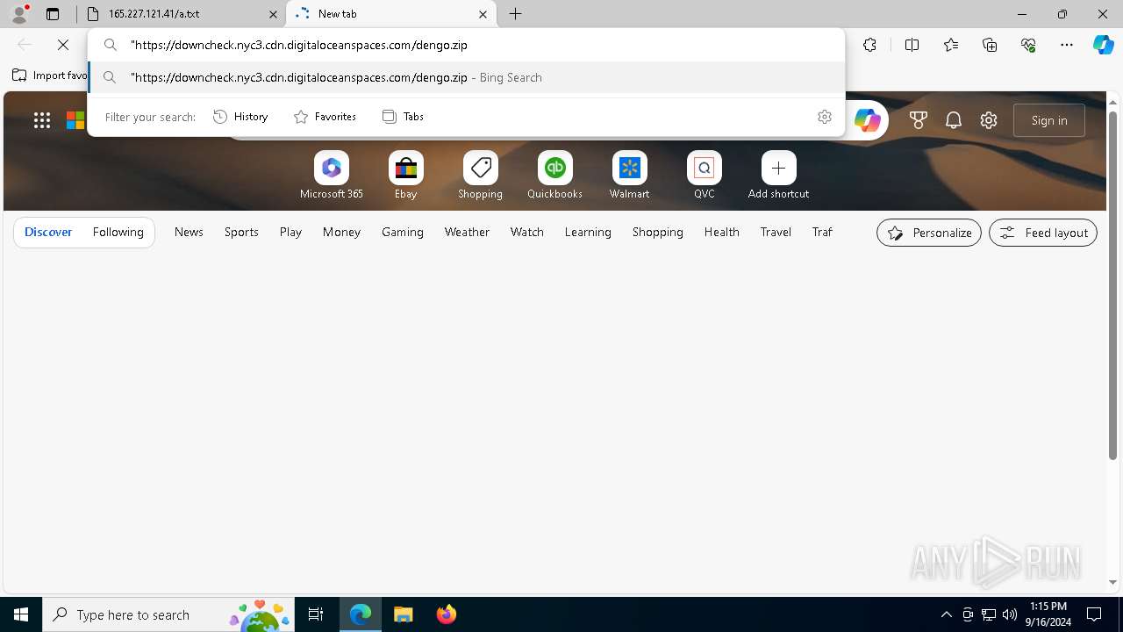Image resolution: width=1123 pixels, height=632 pixels.
Task: Switch to the New tab tab
Action: pos(391,14)
